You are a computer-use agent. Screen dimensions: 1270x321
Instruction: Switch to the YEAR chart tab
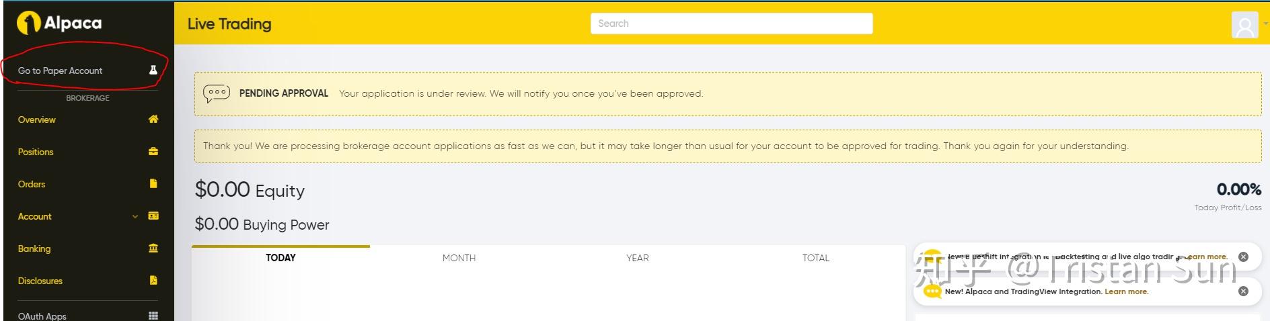[x=637, y=258]
